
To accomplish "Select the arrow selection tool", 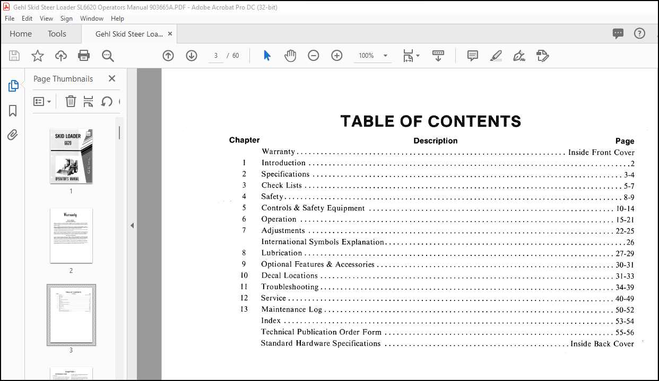I will click(267, 56).
